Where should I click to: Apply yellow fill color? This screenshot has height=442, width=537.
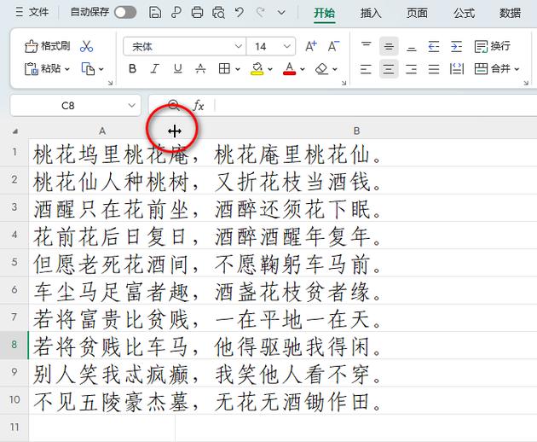257,68
